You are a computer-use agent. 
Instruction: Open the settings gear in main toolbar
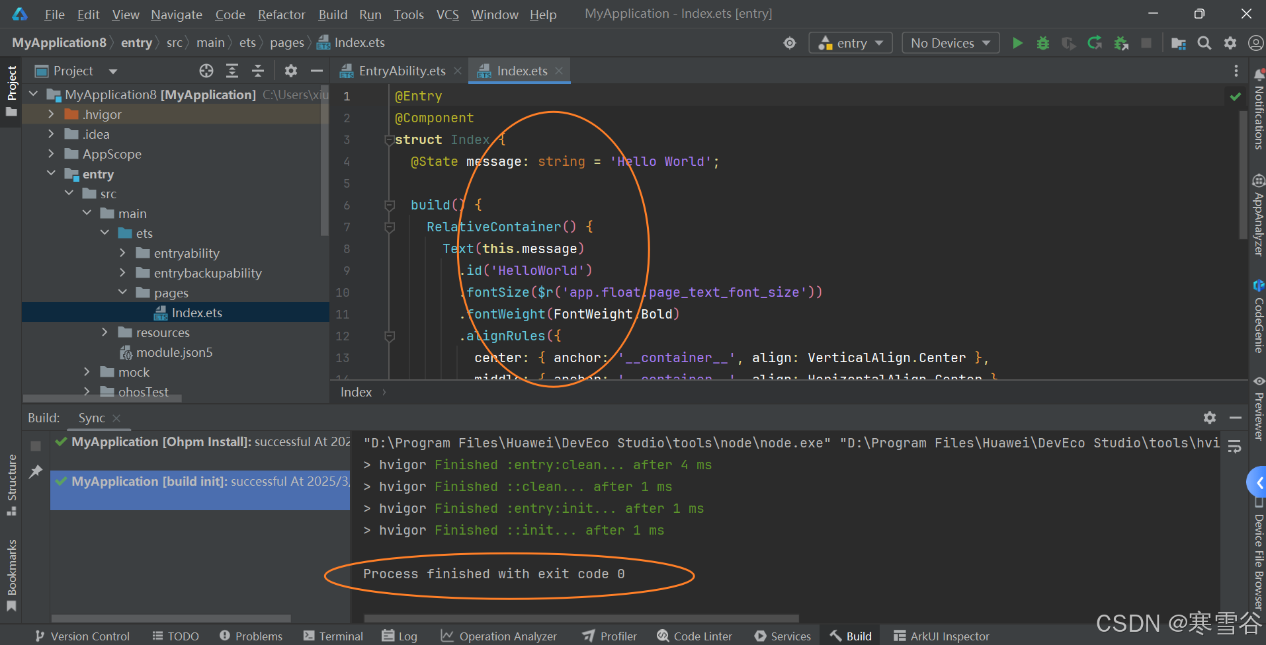click(x=1230, y=43)
